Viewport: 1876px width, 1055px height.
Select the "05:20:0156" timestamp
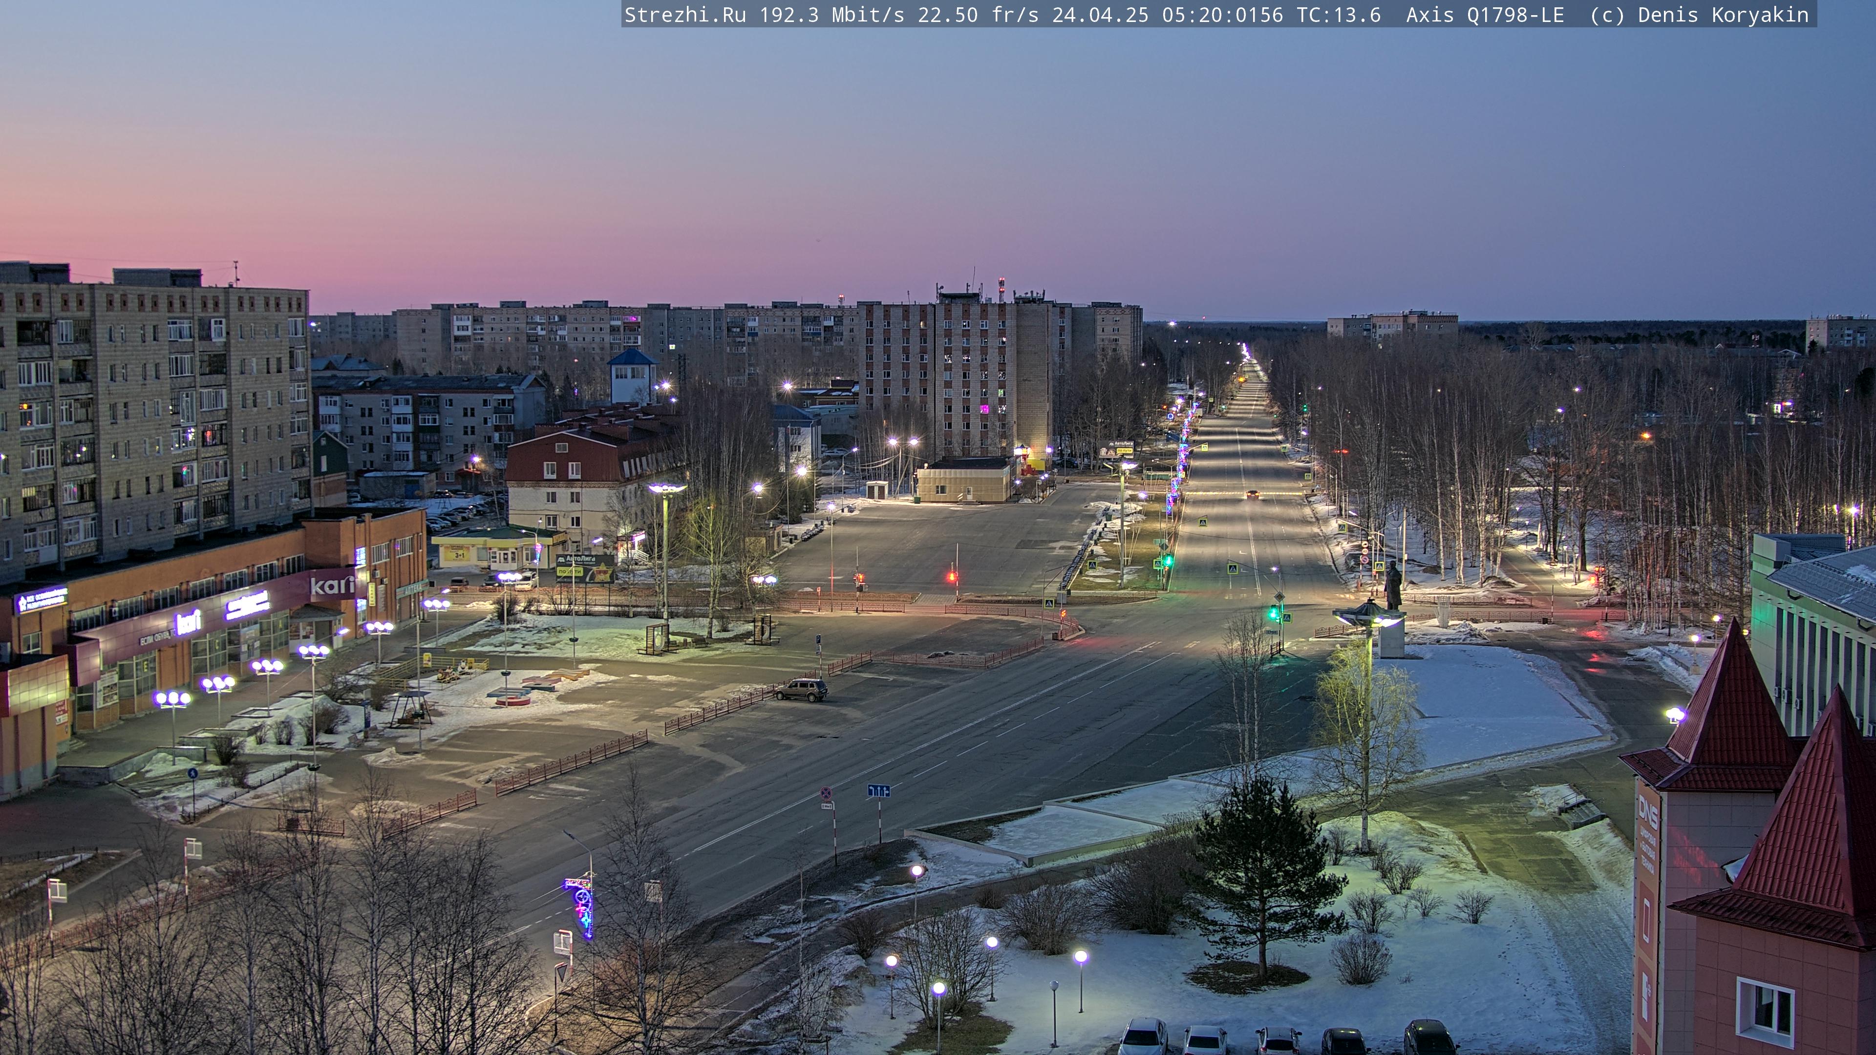point(1223,15)
